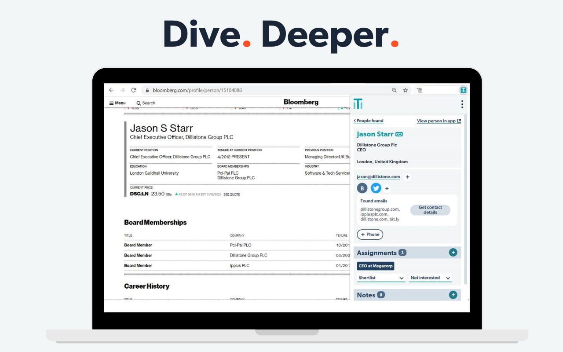Reload the Bloomberg page

[x=134, y=90]
